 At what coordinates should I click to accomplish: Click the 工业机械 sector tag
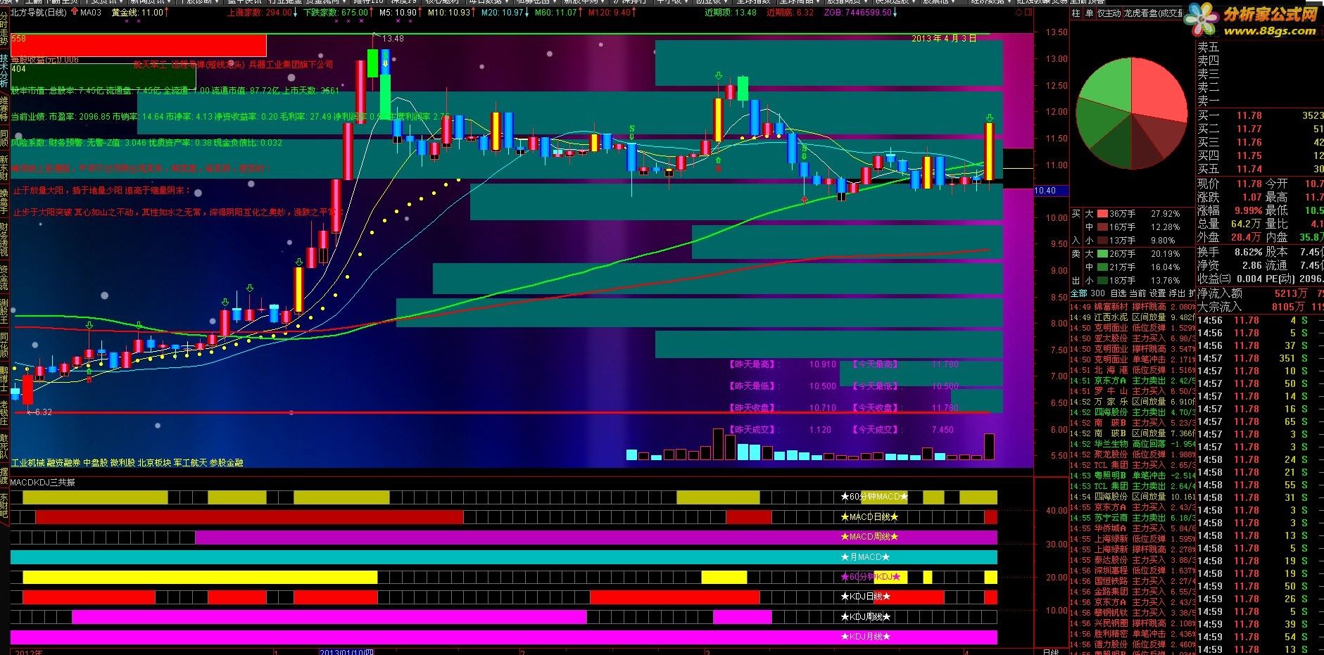tap(27, 463)
